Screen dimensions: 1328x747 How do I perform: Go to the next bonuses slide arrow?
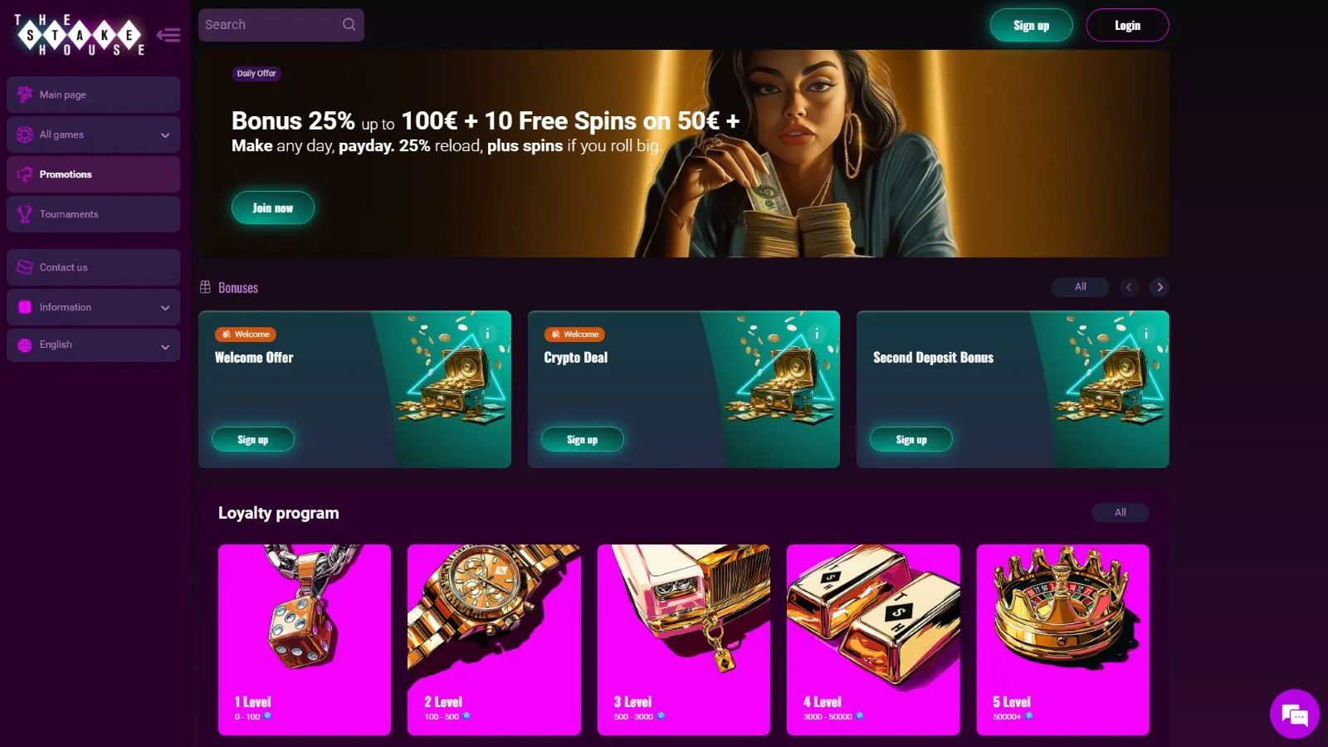pyautogui.click(x=1160, y=287)
